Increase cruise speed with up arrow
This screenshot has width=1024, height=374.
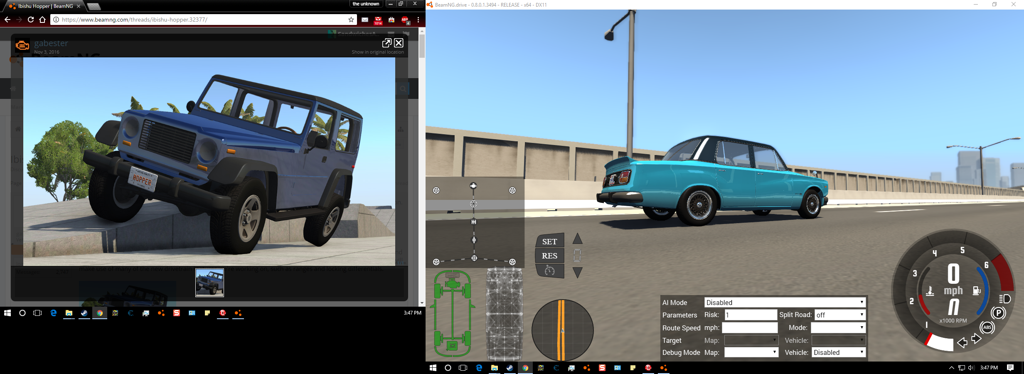[x=578, y=239]
